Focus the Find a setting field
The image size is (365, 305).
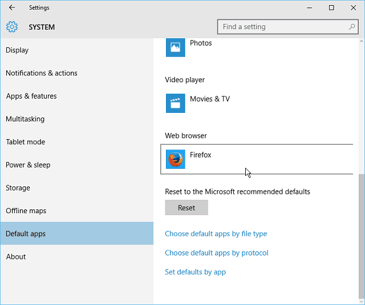287,27
